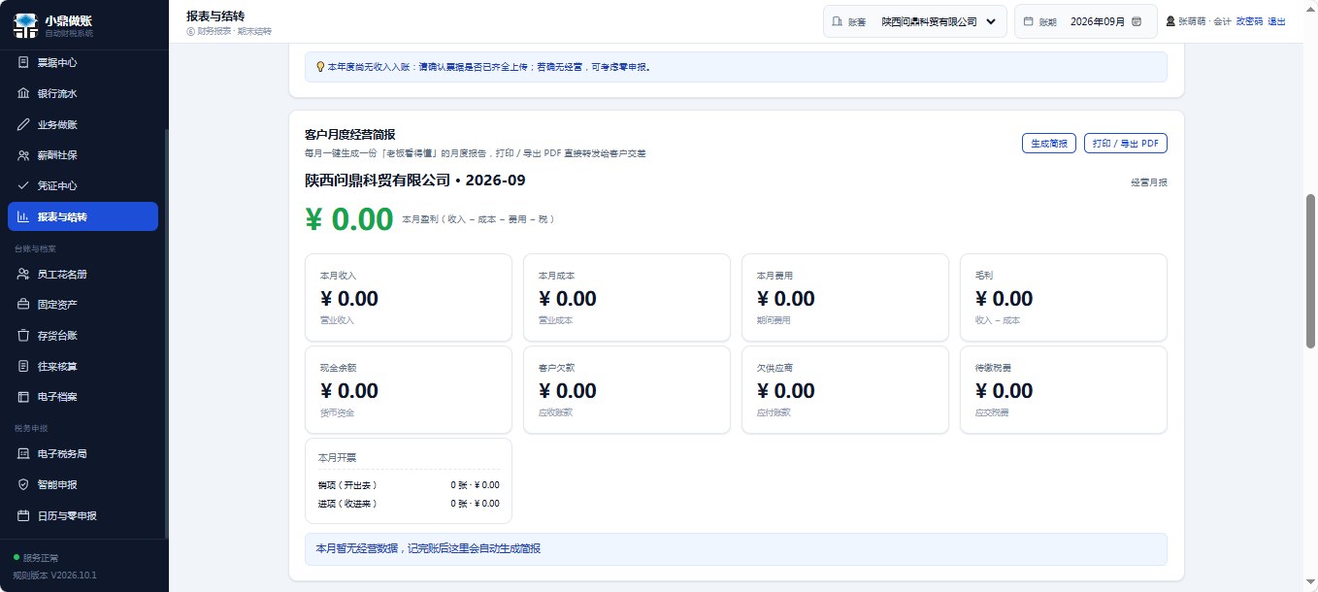
Task: Open 日历与零申报 menu item
Action: (x=82, y=515)
